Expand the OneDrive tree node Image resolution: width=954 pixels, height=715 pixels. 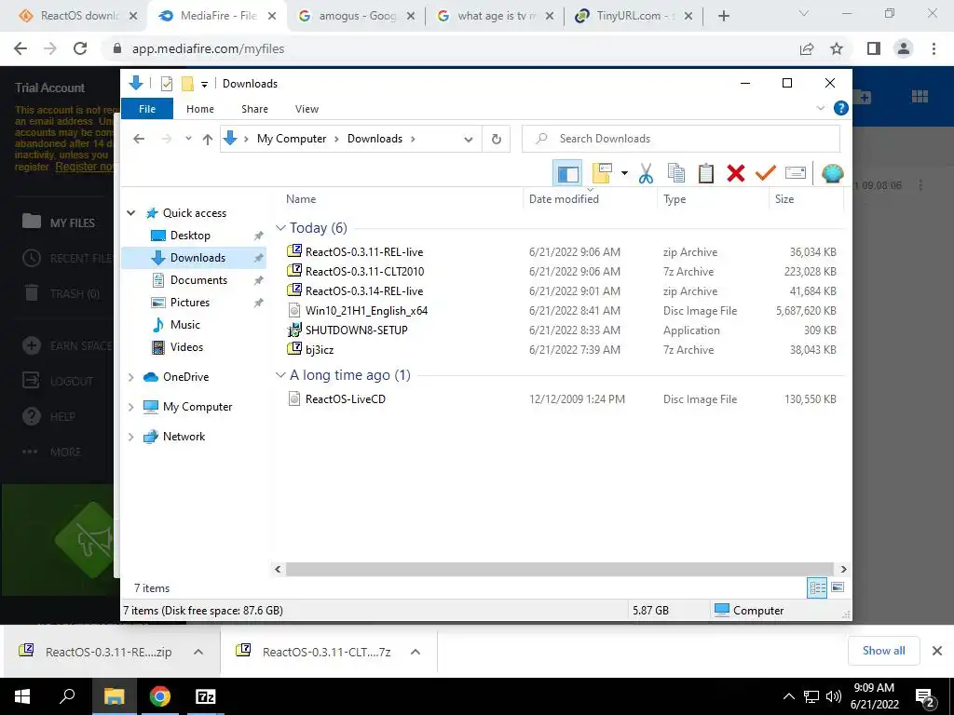(x=130, y=377)
